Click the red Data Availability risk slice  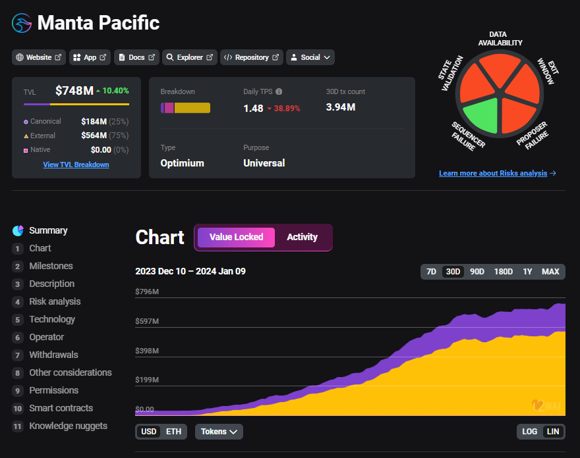point(500,69)
